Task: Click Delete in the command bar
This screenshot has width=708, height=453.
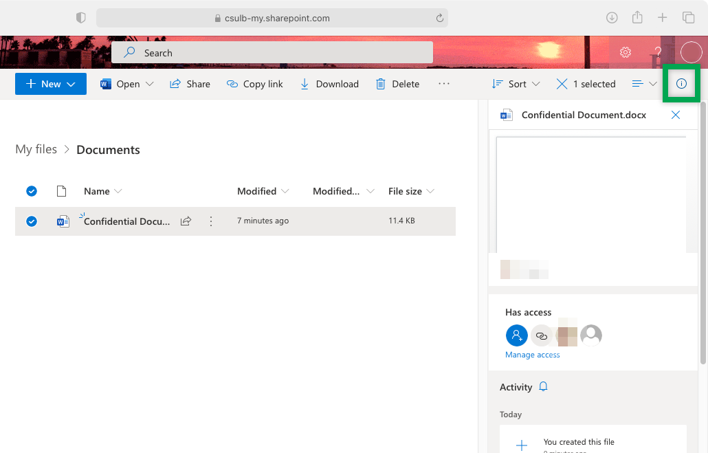Action: tap(397, 84)
